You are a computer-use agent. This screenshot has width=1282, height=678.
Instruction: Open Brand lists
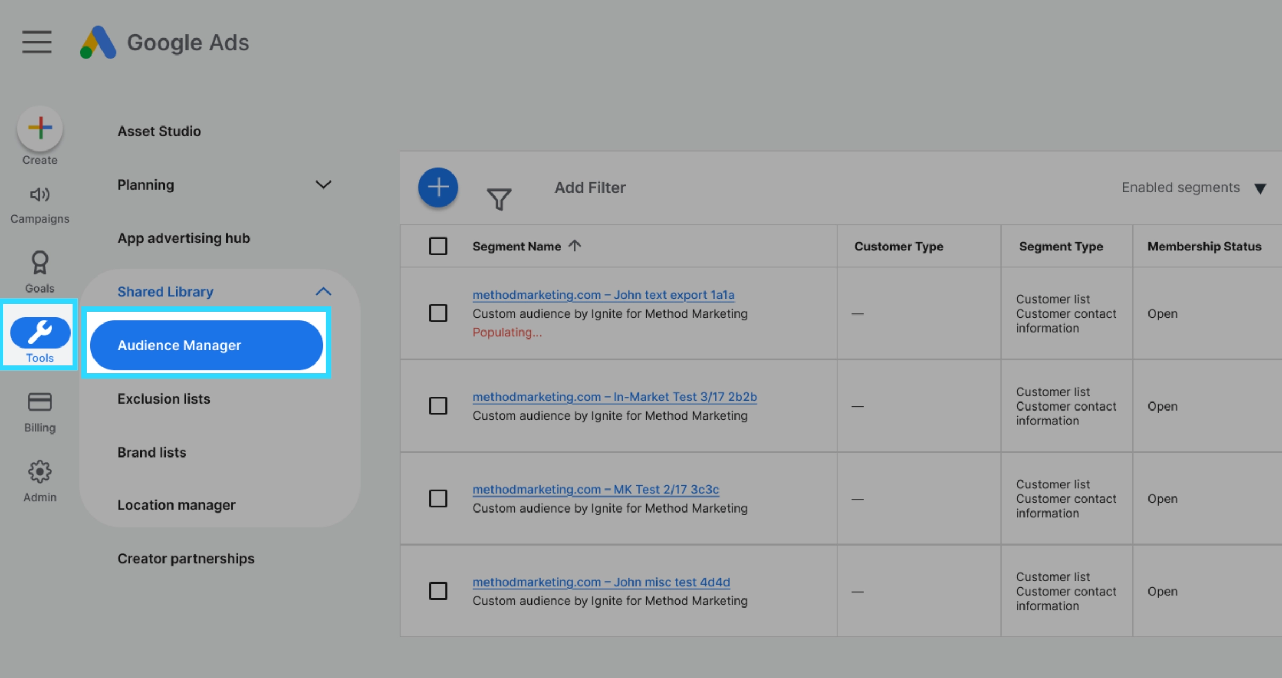pos(152,452)
